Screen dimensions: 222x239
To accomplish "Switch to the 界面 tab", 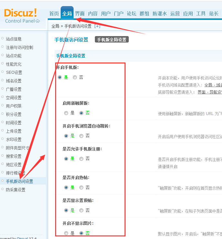I will tap(80, 14).
